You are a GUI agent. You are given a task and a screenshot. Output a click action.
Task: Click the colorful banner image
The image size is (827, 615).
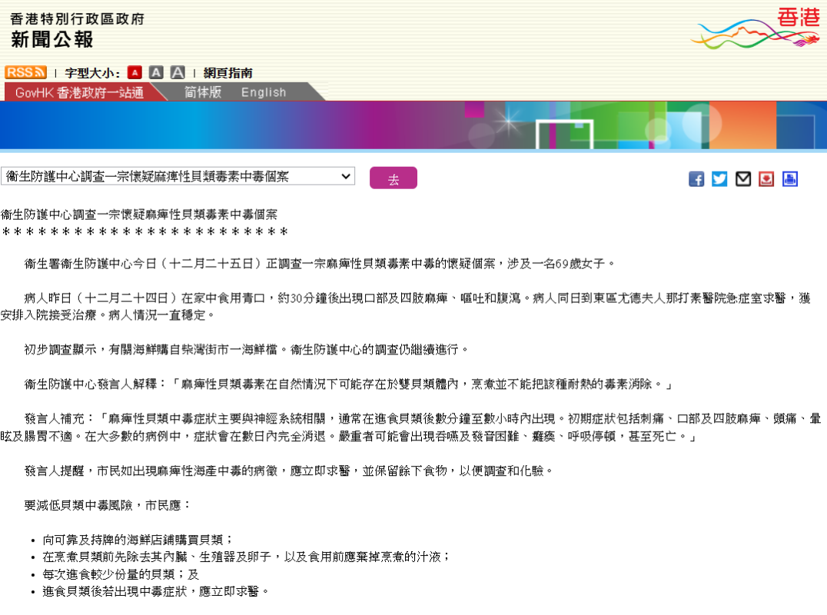tap(413, 125)
